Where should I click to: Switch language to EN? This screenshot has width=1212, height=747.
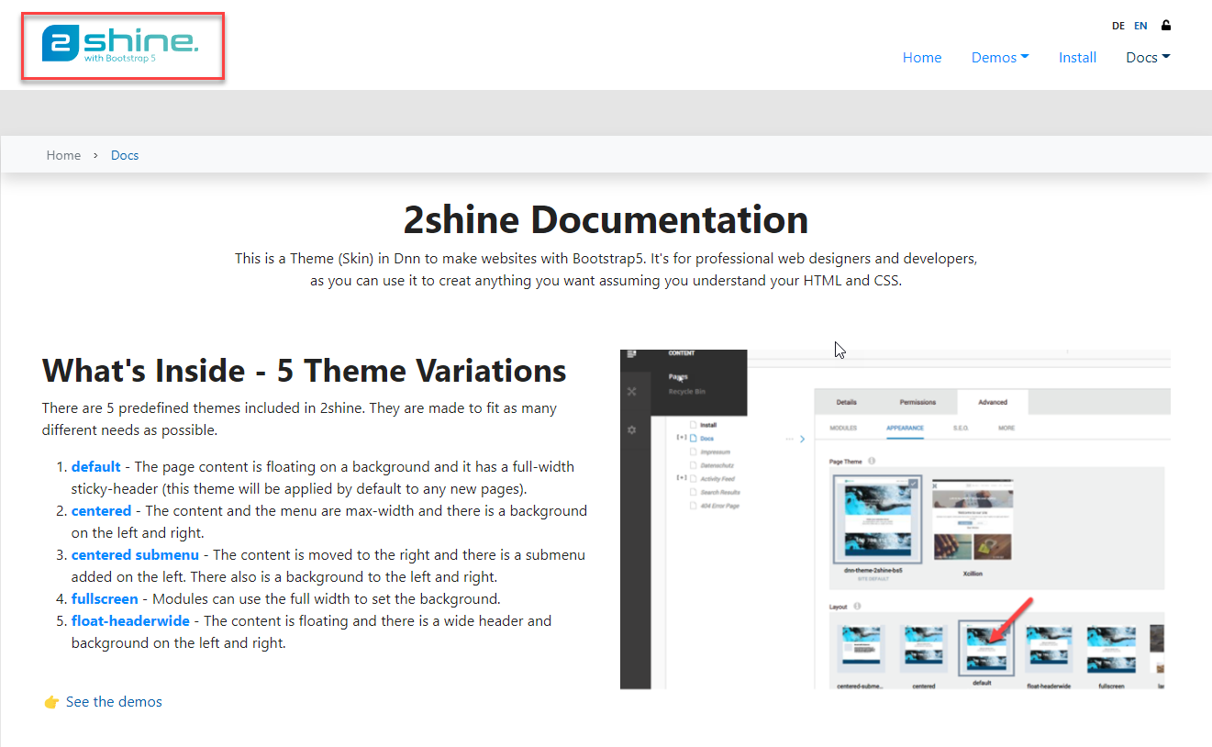[x=1140, y=26]
